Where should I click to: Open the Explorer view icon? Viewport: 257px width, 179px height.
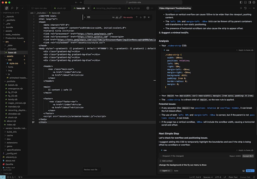point(7,8)
